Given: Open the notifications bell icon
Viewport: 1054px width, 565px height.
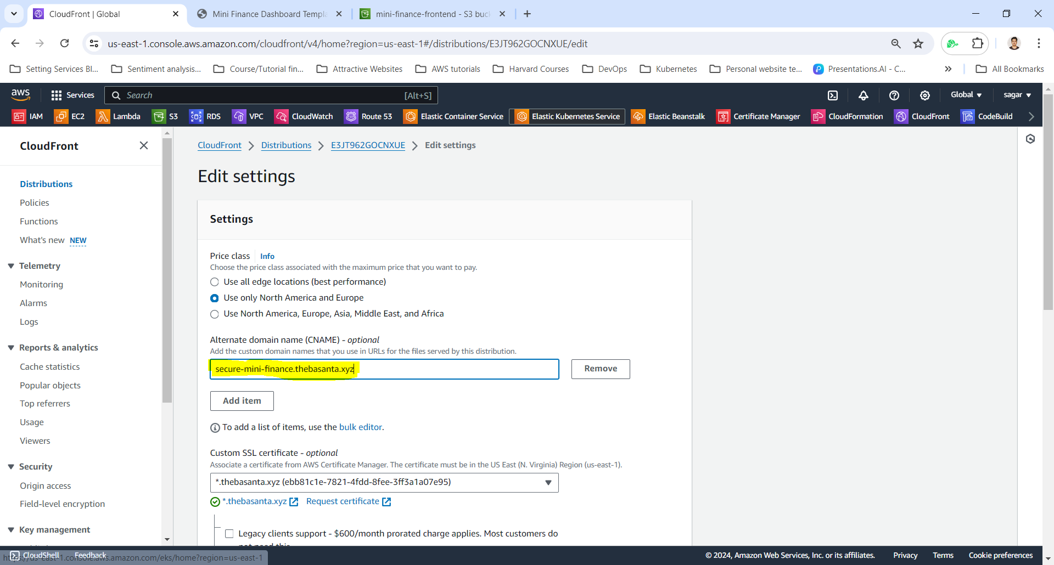Looking at the screenshot, I should click(x=864, y=95).
